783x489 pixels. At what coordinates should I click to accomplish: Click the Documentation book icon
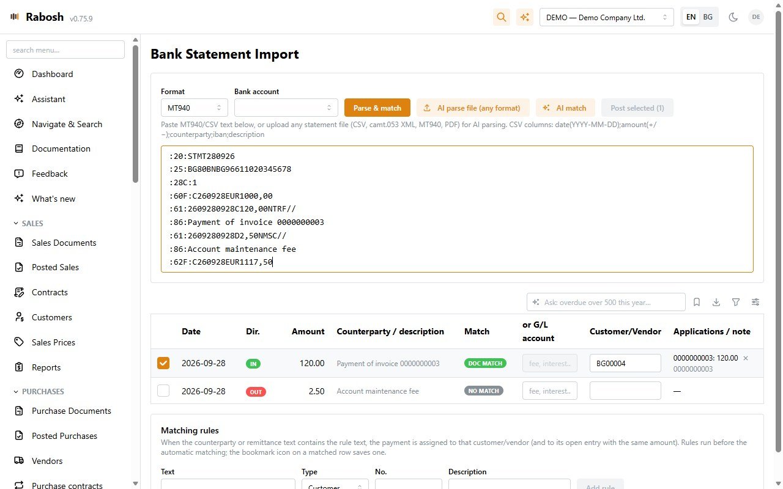pos(19,149)
